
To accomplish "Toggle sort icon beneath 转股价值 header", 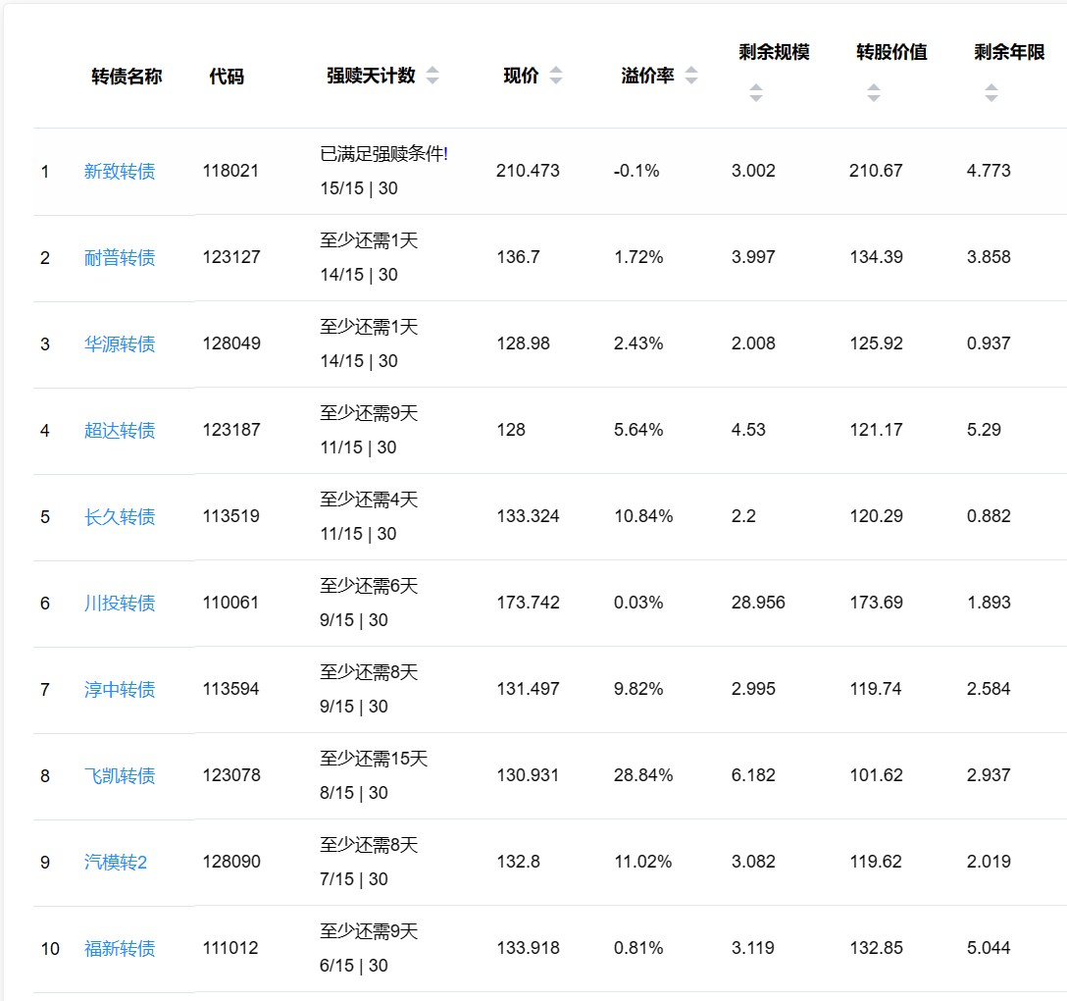I will pos(873,93).
